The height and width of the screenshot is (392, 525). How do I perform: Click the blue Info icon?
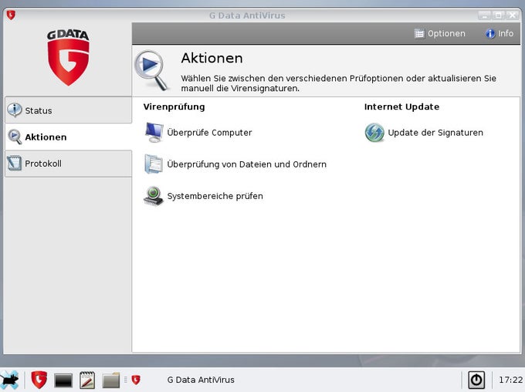[490, 33]
